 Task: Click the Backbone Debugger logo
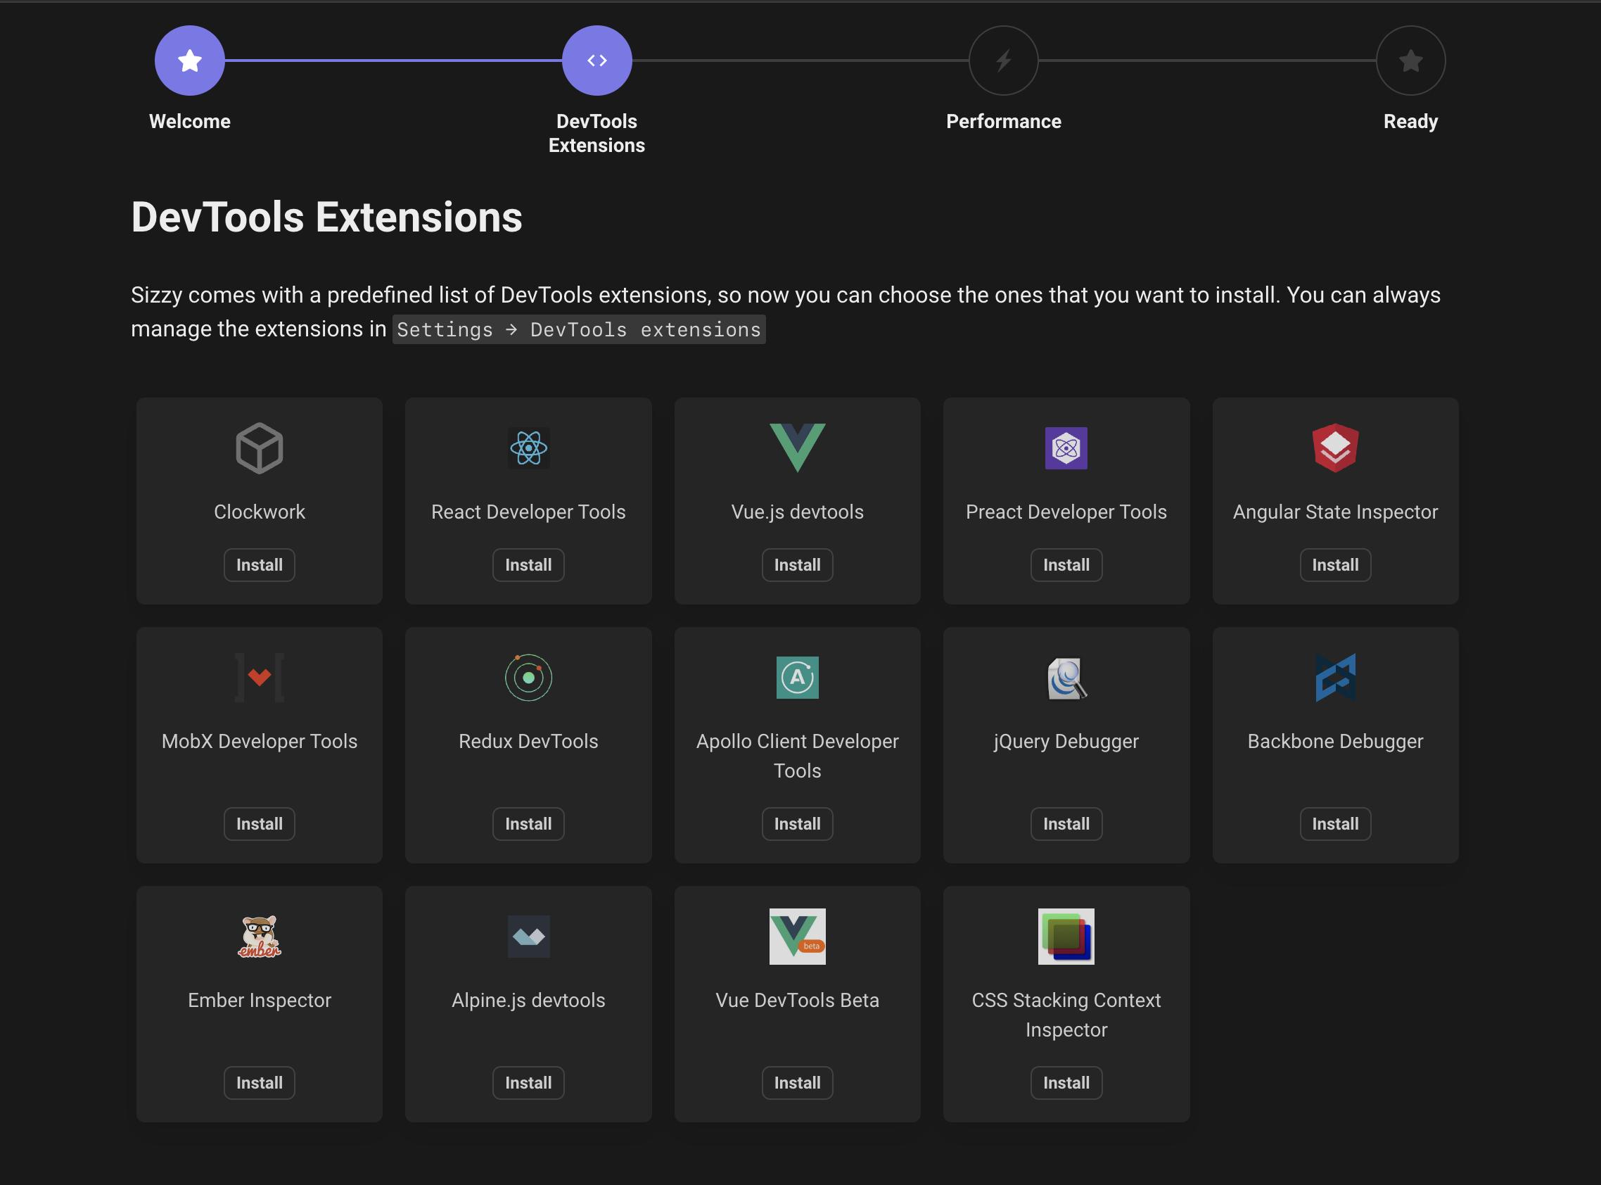pos(1334,677)
